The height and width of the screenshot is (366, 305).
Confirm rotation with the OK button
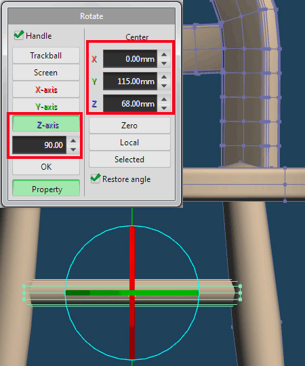[46, 167]
